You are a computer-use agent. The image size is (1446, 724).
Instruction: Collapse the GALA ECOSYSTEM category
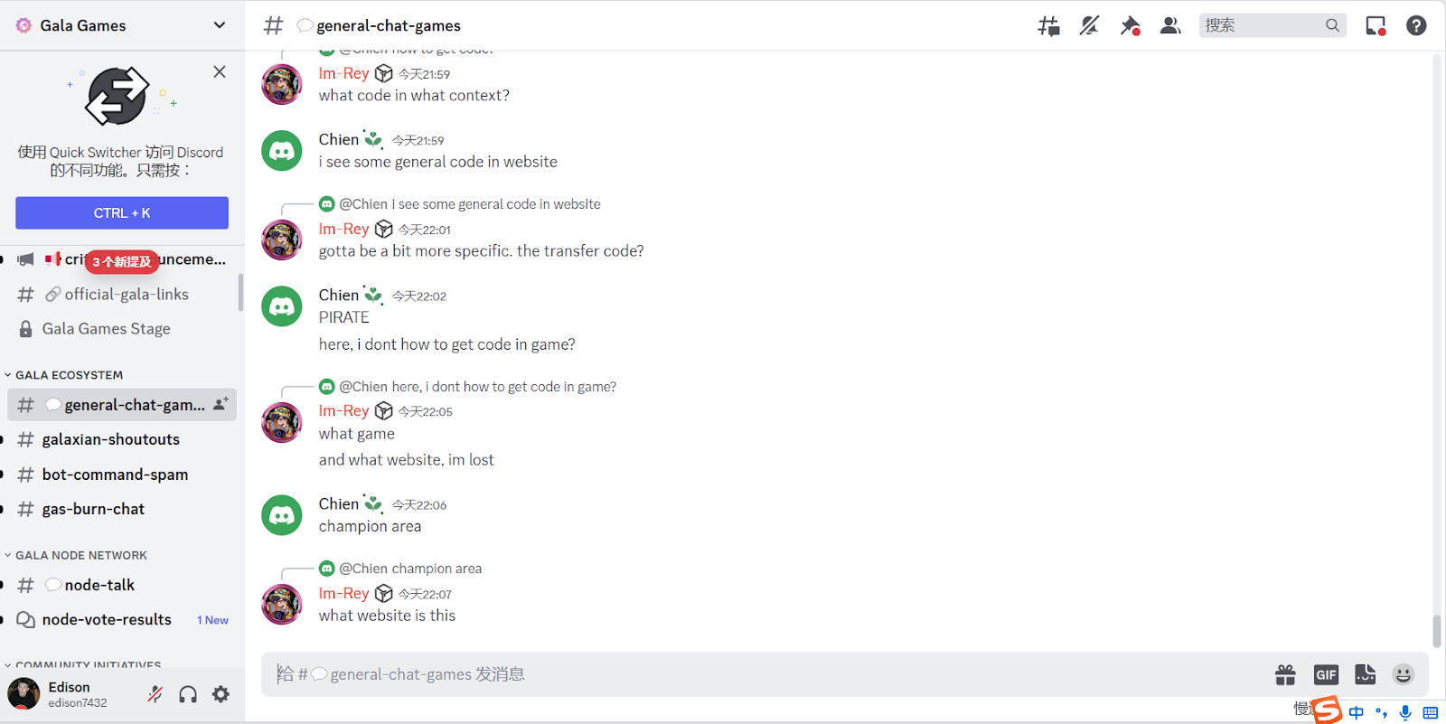(x=68, y=374)
